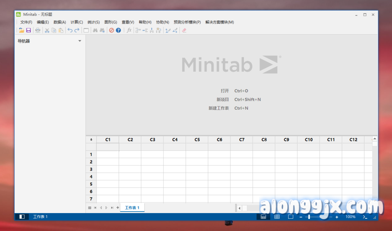Click the C5 column header

coord(197,140)
